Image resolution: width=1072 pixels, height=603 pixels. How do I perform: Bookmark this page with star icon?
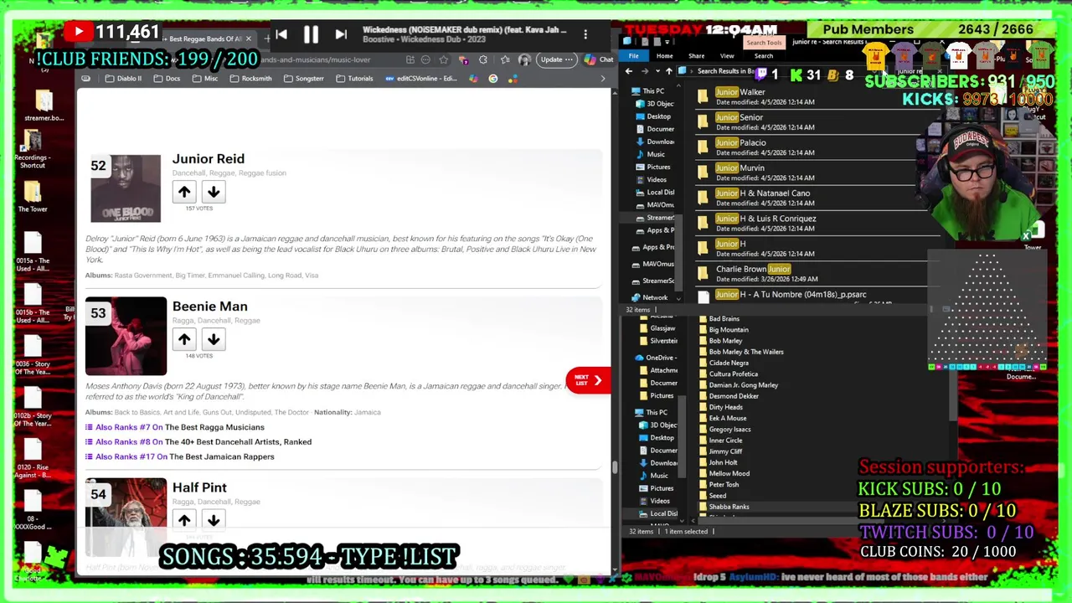(x=444, y=59)
